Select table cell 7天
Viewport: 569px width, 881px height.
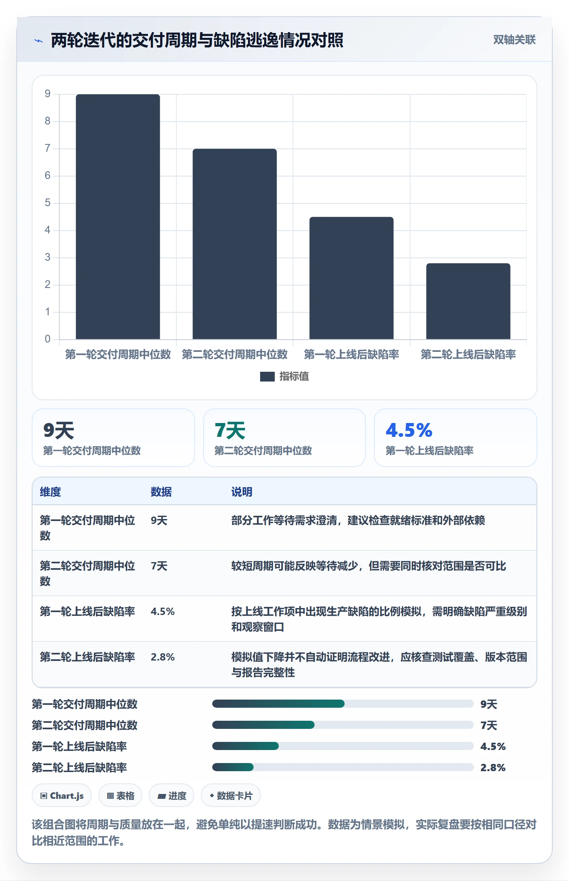[159, 566]
